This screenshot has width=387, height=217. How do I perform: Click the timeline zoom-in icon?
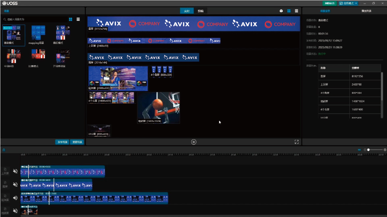tap(385, 150)
